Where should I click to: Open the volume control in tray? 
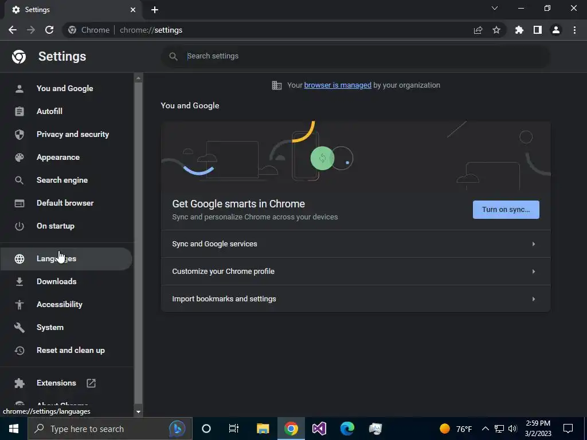pos(513,429)
